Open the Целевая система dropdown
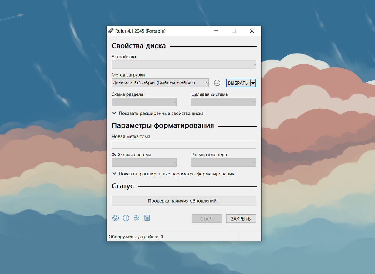The height and width of the screenshot is (274, 375). (x=224, y=102)
